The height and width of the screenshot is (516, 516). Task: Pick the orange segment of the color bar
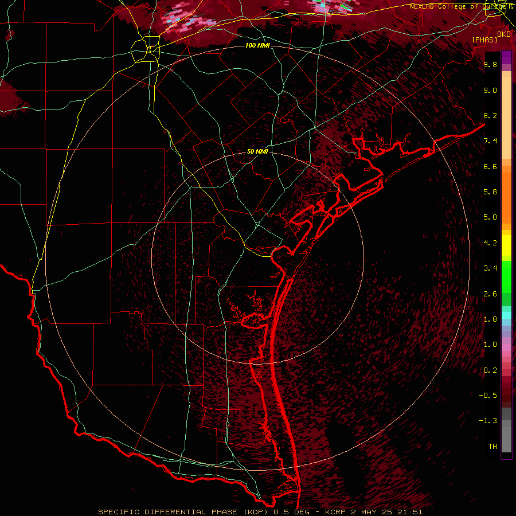click(x=506, y=198)
